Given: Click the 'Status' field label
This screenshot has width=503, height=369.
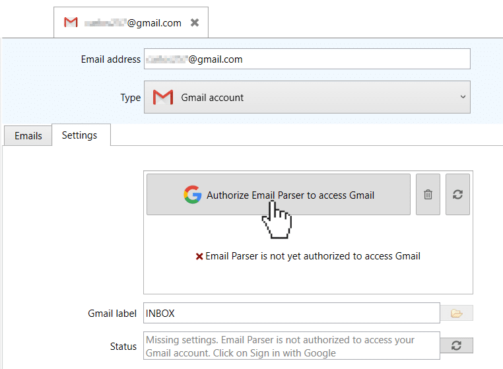Looking at the screenshot, I should point(123,346).
